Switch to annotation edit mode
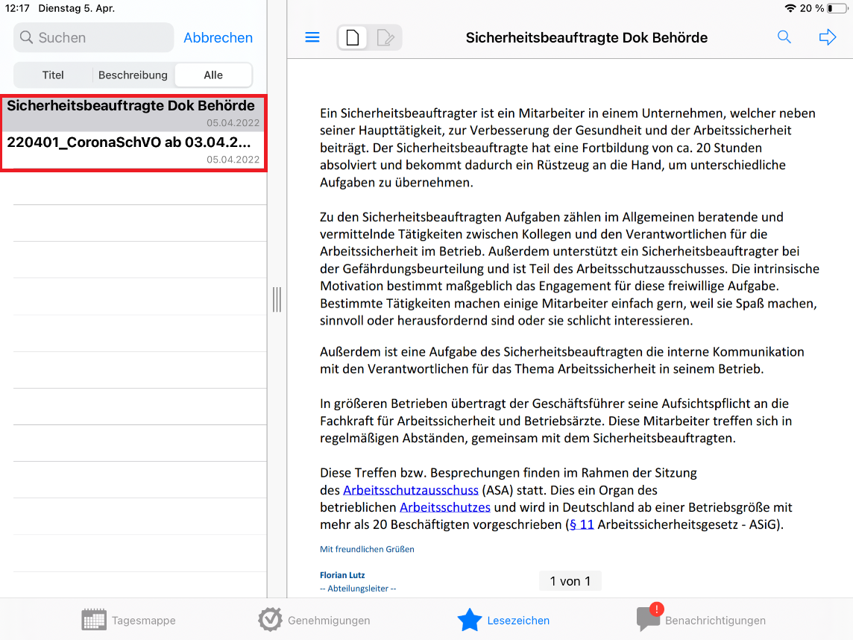Viewport: 853px width, 640px height. coord(385,37)
